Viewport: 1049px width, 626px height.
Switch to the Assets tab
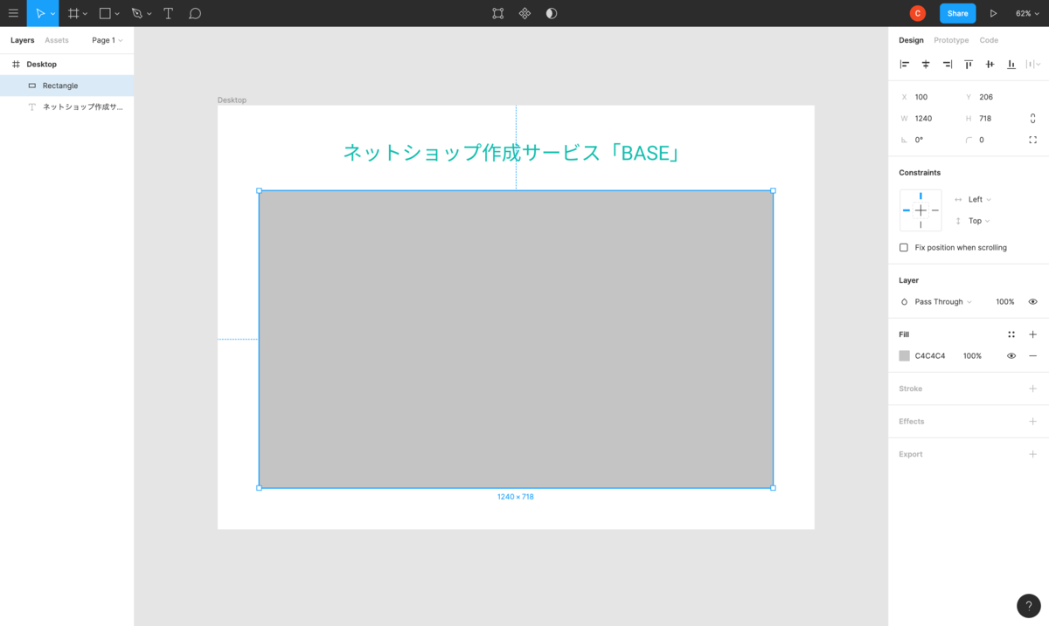[x=57, y=40]
